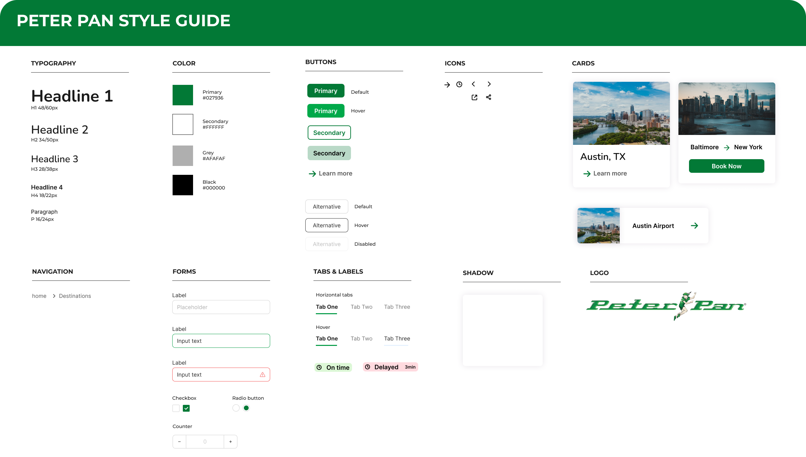This screenshot has height=457, width=806.
Task: Select Tab Three in the Hover tab row
Action: [x=397, y=338]
